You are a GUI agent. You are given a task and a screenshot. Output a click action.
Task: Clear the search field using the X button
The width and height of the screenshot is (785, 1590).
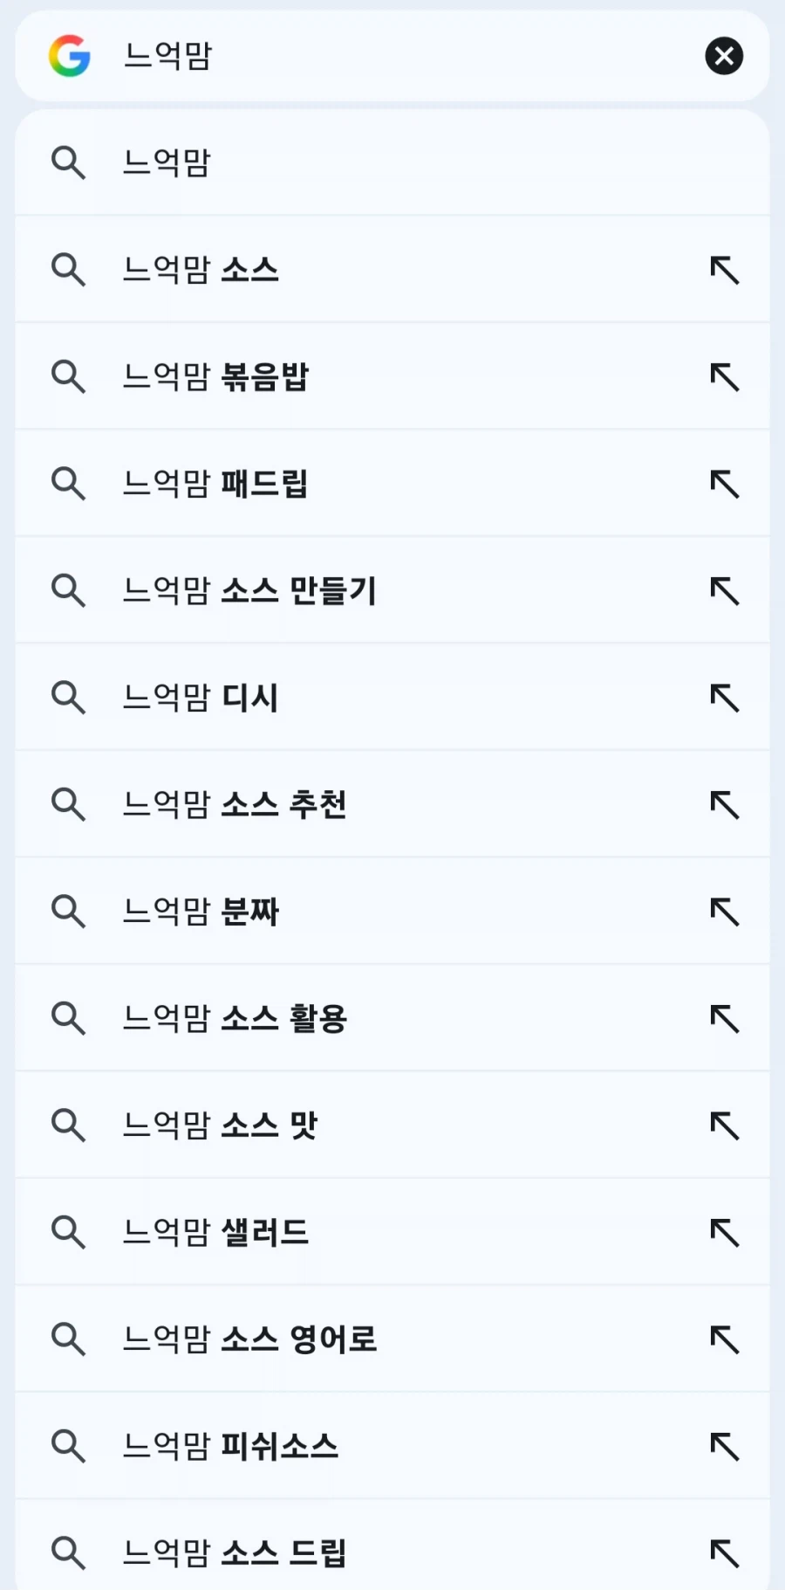coord(724,56)
